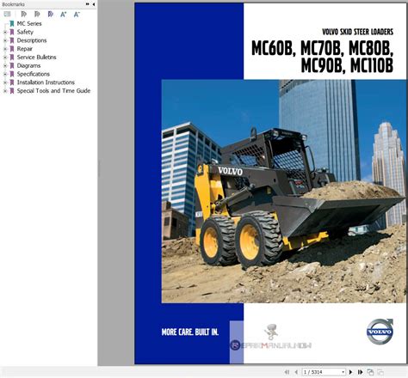Open the MC Series bookmark
This screenshot has width=408, height=378.
[29, 23]
